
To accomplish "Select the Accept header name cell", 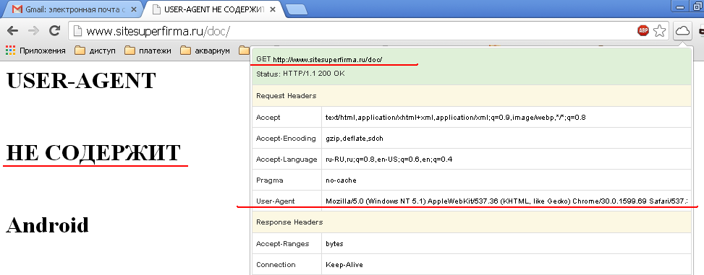I will 287,118.
